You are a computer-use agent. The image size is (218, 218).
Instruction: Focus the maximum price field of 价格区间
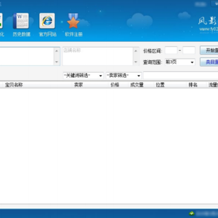(x=189, y=50)
